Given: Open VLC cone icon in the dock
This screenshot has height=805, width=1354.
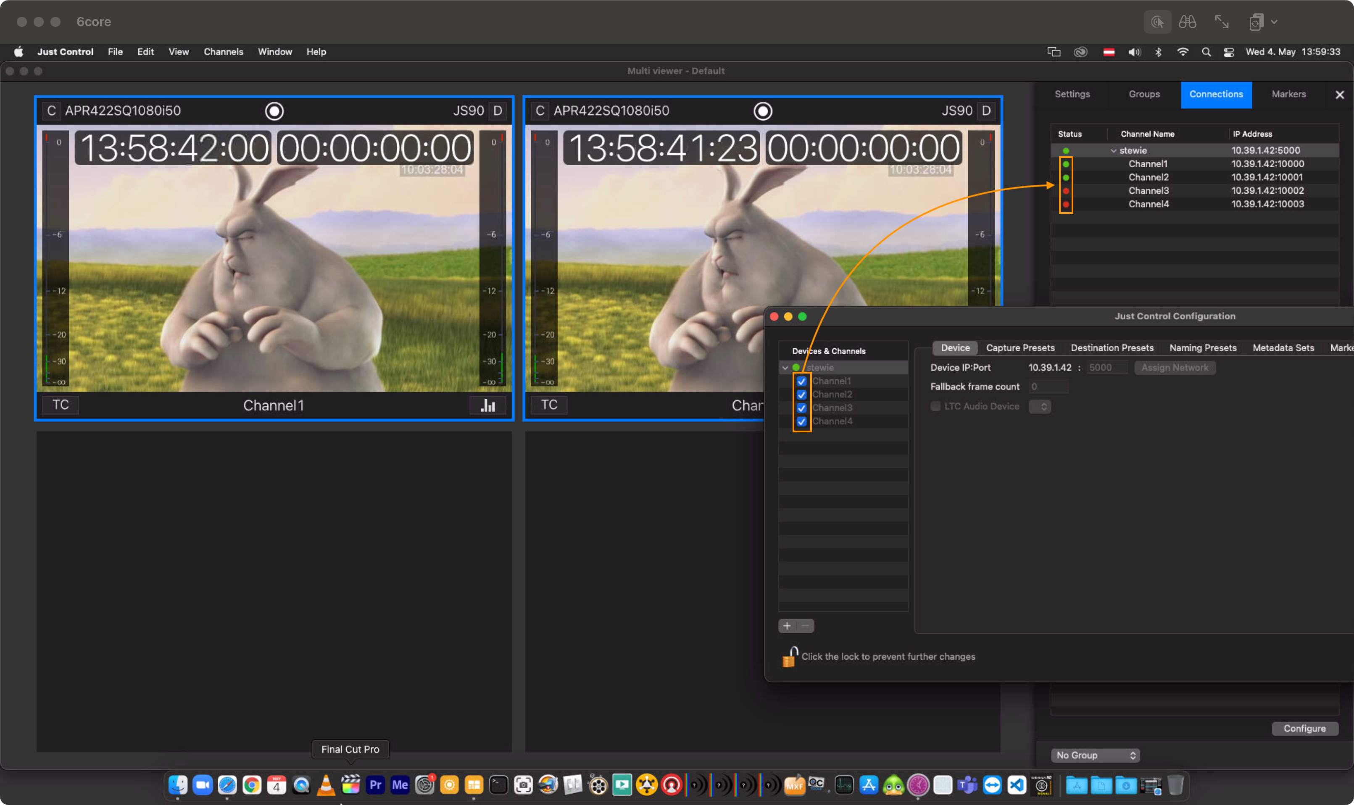Looking at the screenshot, I should 326,785.
